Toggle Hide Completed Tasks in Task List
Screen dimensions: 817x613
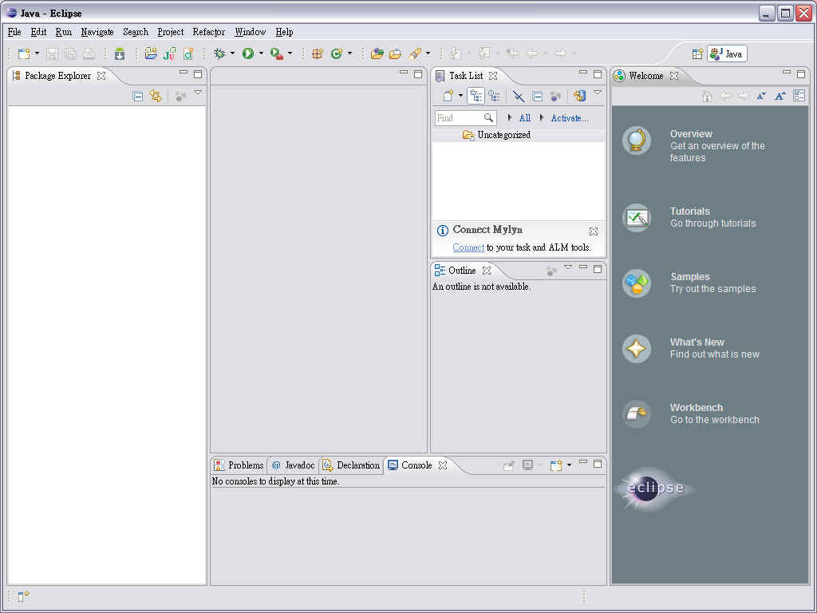[x=518, y=96]
